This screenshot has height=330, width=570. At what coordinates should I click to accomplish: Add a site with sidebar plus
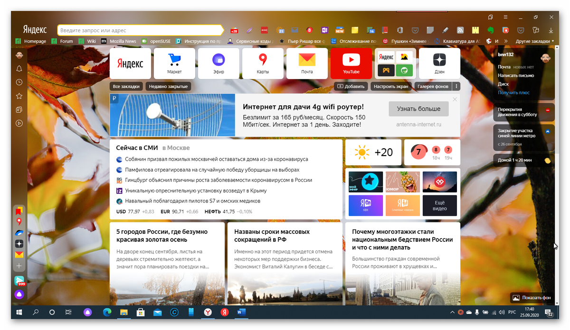(19, 266)
